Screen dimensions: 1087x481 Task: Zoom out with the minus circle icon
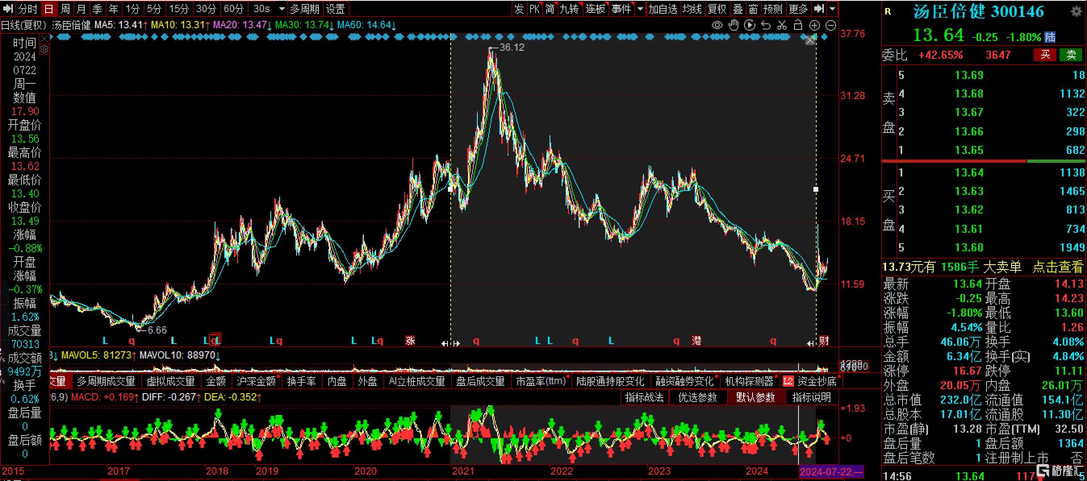click(x=830, y=26)
